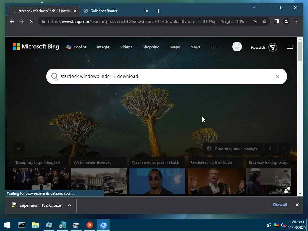Click the search magnifier icon

(x=55, y=76)
